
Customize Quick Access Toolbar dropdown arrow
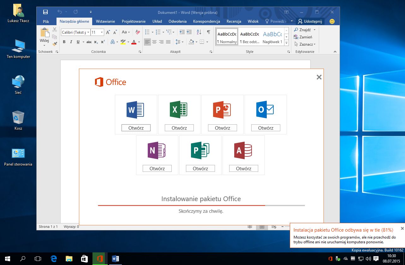click(91, 12)
